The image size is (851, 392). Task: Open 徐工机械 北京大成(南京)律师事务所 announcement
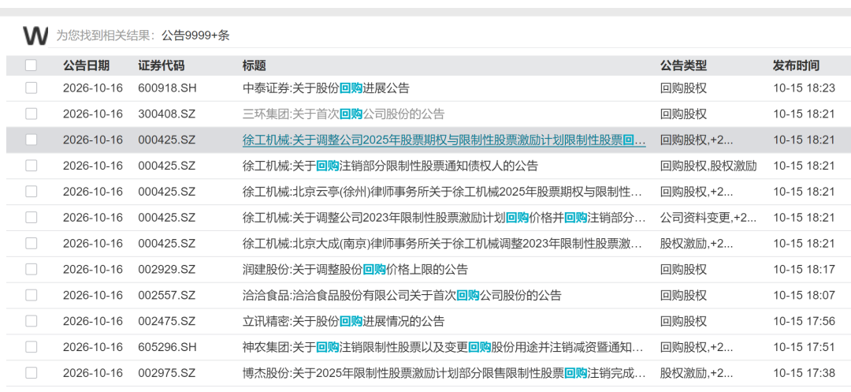pyautogui.click(x=442, y=243)
